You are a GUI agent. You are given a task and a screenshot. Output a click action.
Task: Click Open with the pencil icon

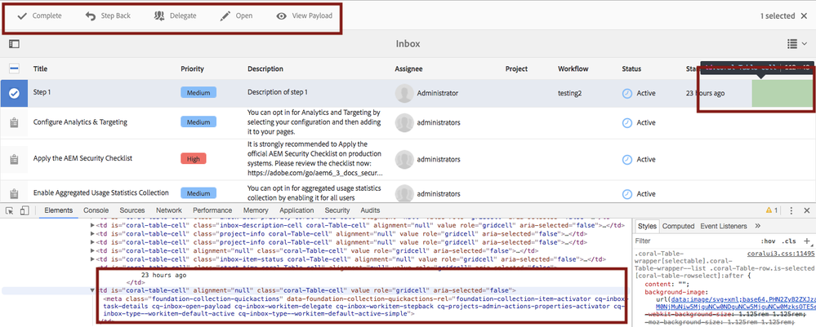point(236,15)
